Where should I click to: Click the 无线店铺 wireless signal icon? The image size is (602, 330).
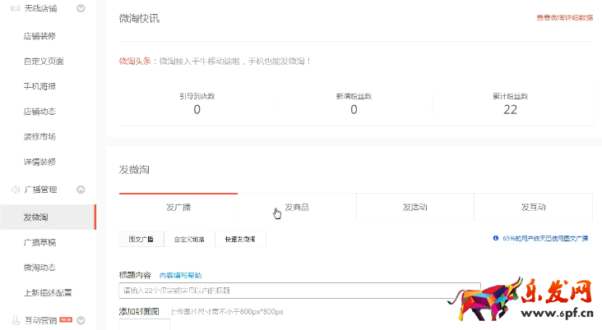pyautogui.click(x=15, y=10)
